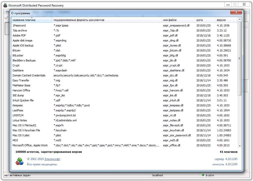253x181 pixels.
Task: Select the 7zip archive row
Action: (x=124, y=30)
